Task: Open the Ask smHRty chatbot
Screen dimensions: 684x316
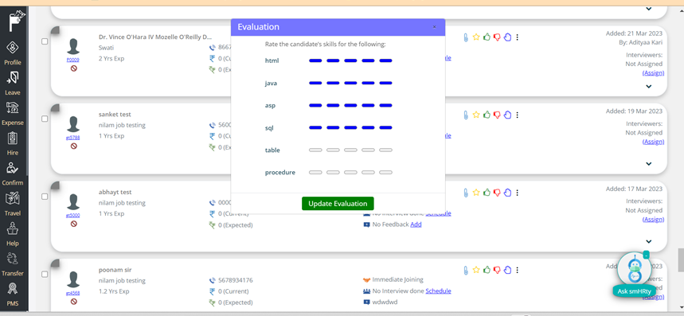Action: pos(635,291)
